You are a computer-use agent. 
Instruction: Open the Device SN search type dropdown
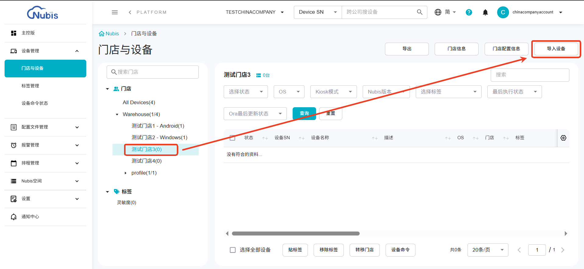pyautogui.click(x=318, y=12)
